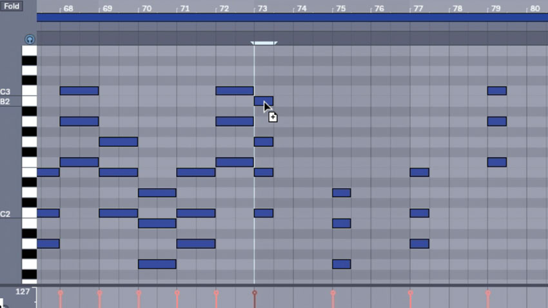The image size is (548, 308).
Task: Click bar 70 in the time ruler
Action: pos(147,8)
